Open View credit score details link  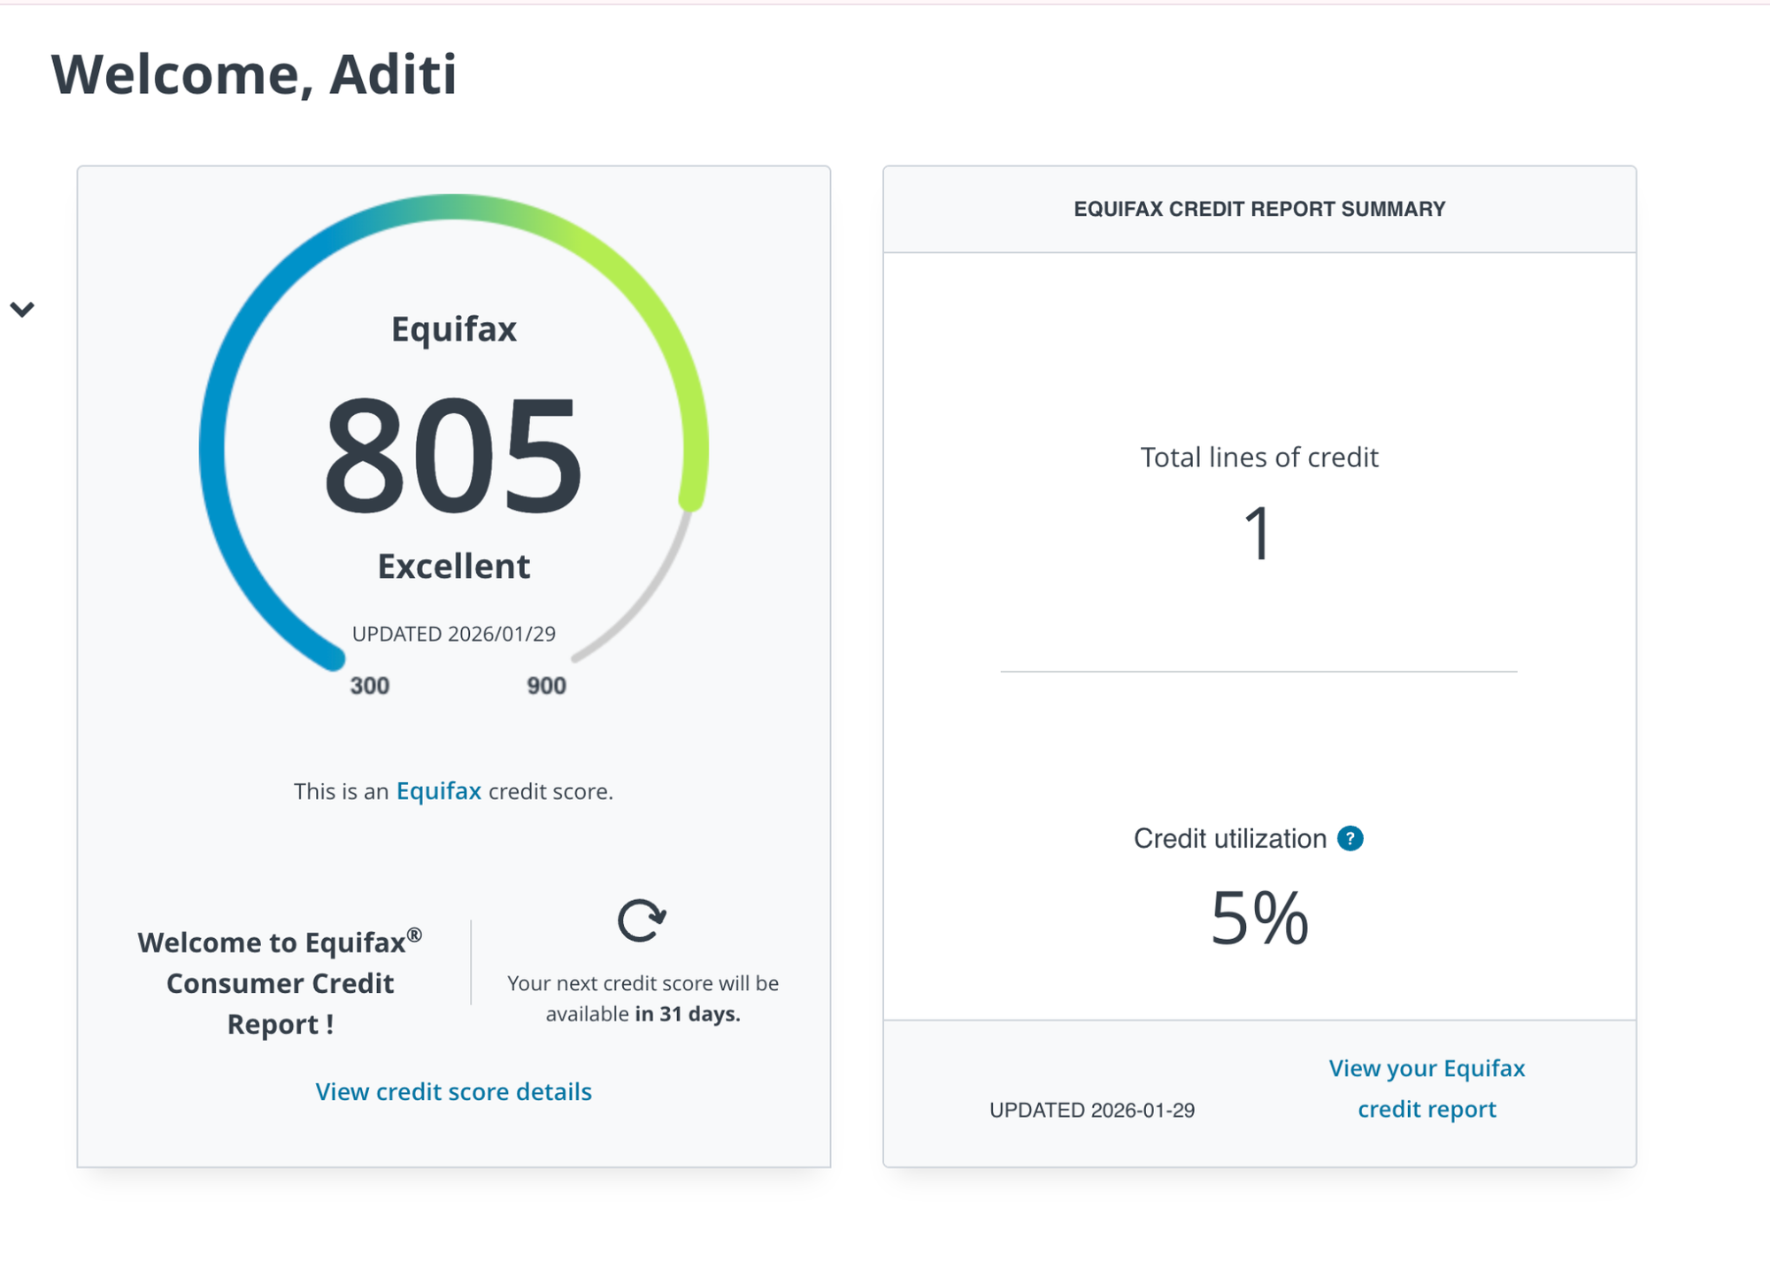point(453,1091)
